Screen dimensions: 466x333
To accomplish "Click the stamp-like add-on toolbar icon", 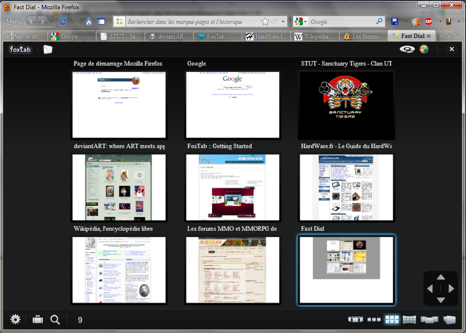I will pyautogui.click(x=415, y=21).
